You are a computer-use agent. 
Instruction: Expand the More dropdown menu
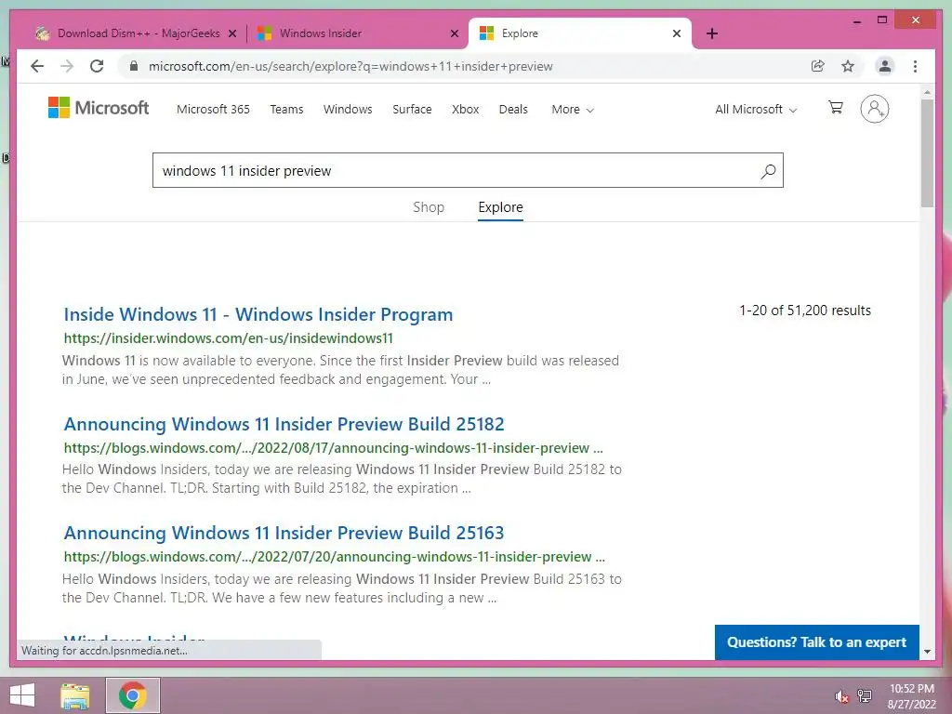pyautogui.click(x=573, y=110)
